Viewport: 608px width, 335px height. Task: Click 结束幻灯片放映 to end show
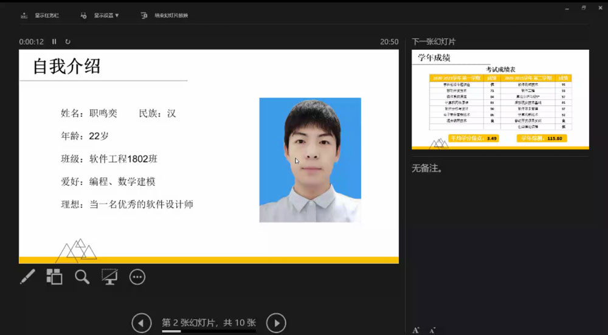tap(164, 15)
